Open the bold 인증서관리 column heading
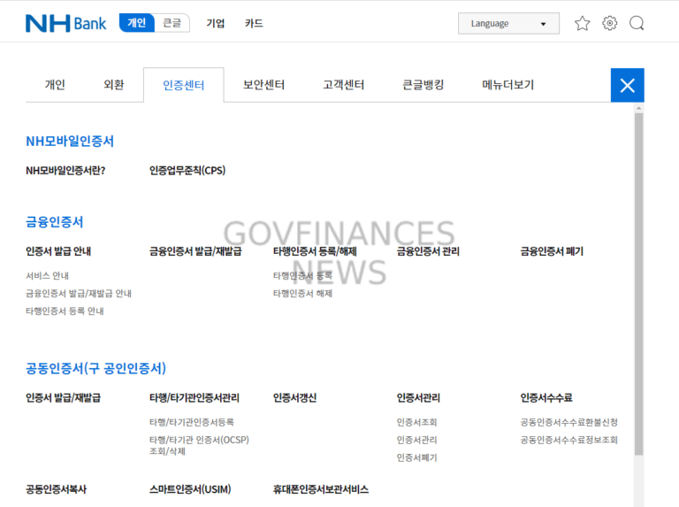The image size is (679, 507). 418,398
